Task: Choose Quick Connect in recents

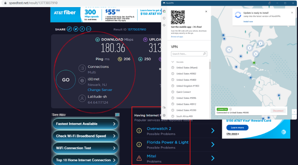Action: click(183, 92)
